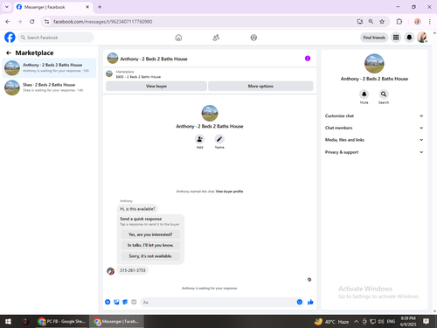Go back in browser history
This screenshot has width=437, height=328.
8,21
